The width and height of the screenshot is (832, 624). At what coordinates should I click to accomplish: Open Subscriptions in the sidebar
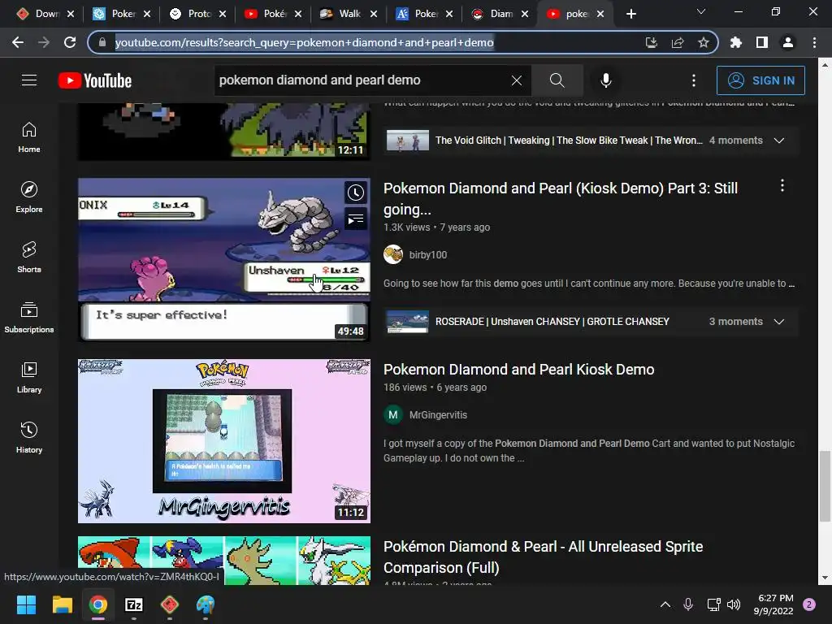29,318
